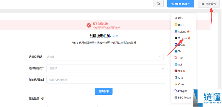Click the BASE blue circle icon

[176, 45]
